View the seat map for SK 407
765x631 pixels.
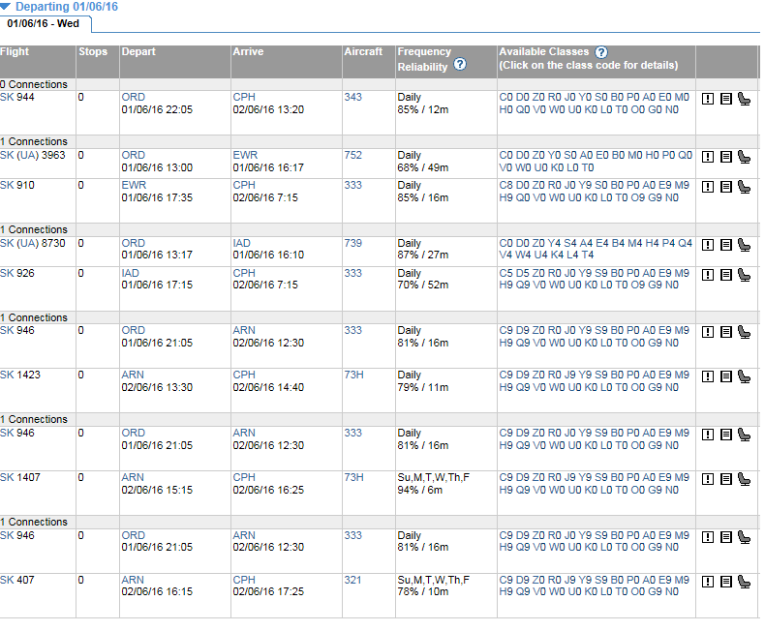pos(744,581)
